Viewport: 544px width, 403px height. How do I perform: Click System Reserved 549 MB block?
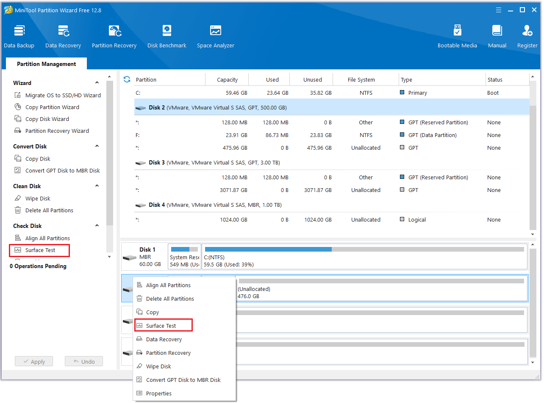184,257
